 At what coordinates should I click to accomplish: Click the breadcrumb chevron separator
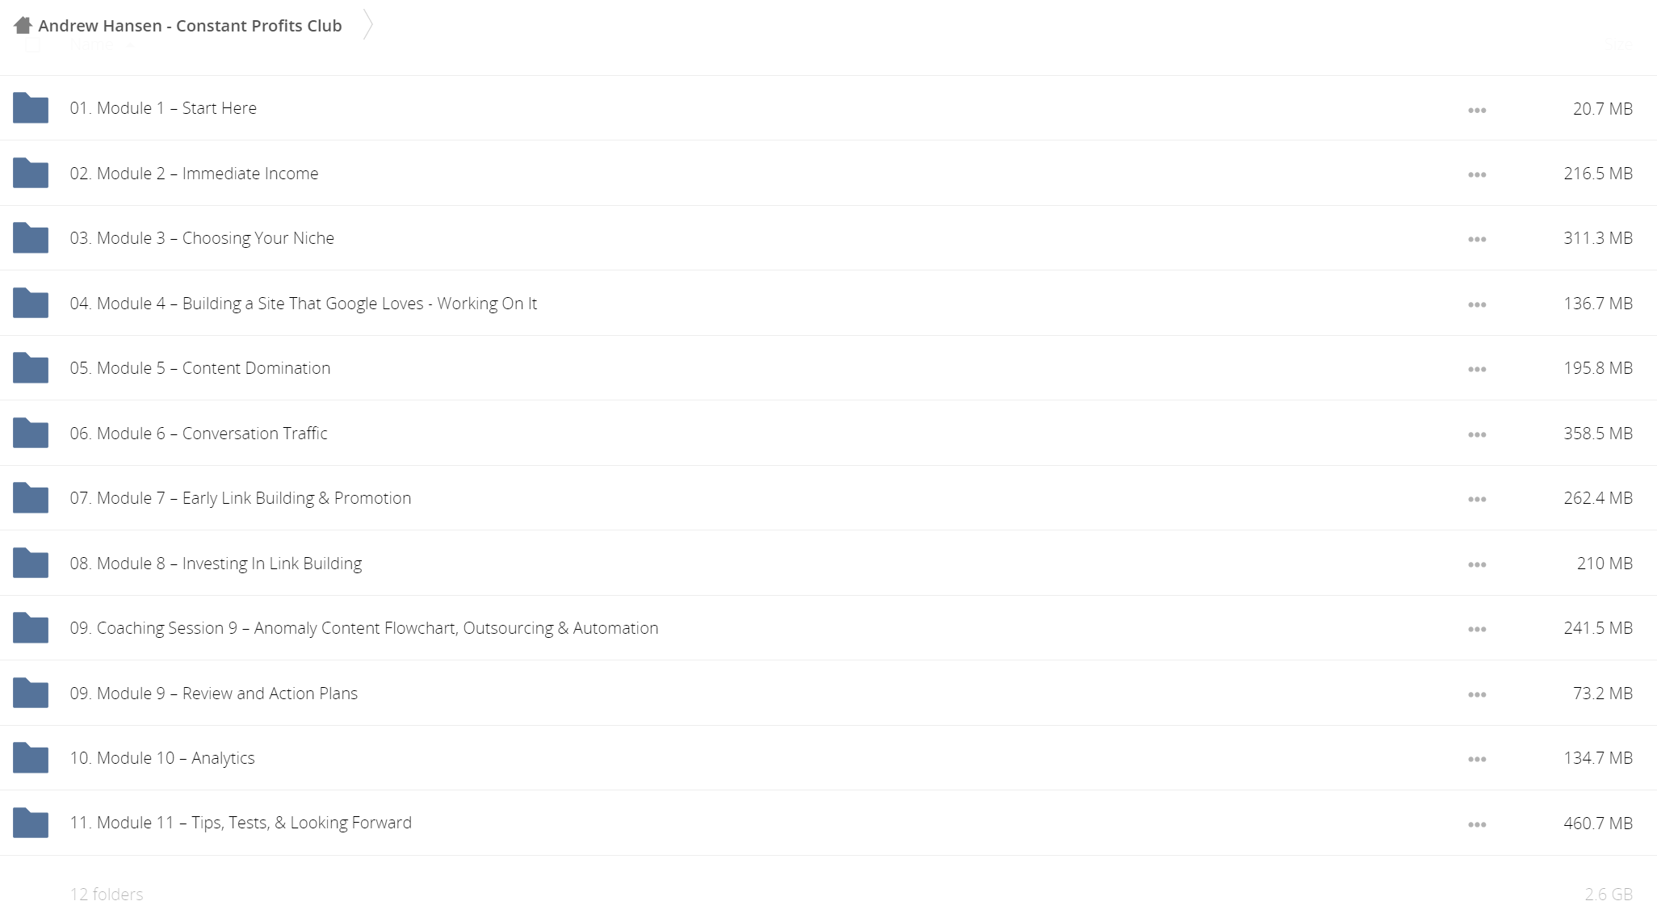pyautogui.click(x=368, y=25)
